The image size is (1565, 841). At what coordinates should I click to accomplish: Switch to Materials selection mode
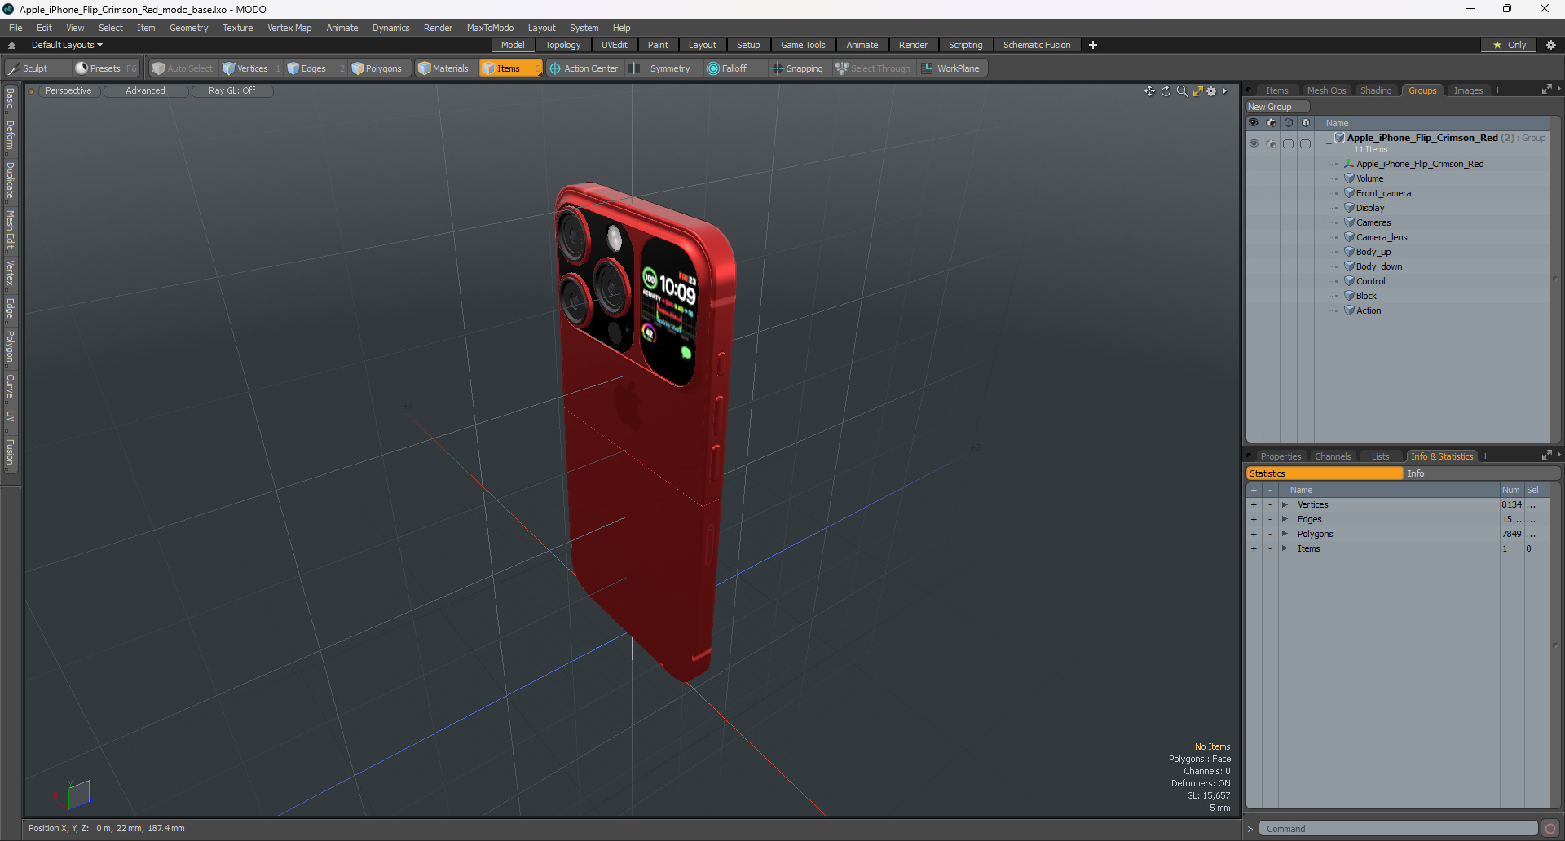click(x=444, y=68)
